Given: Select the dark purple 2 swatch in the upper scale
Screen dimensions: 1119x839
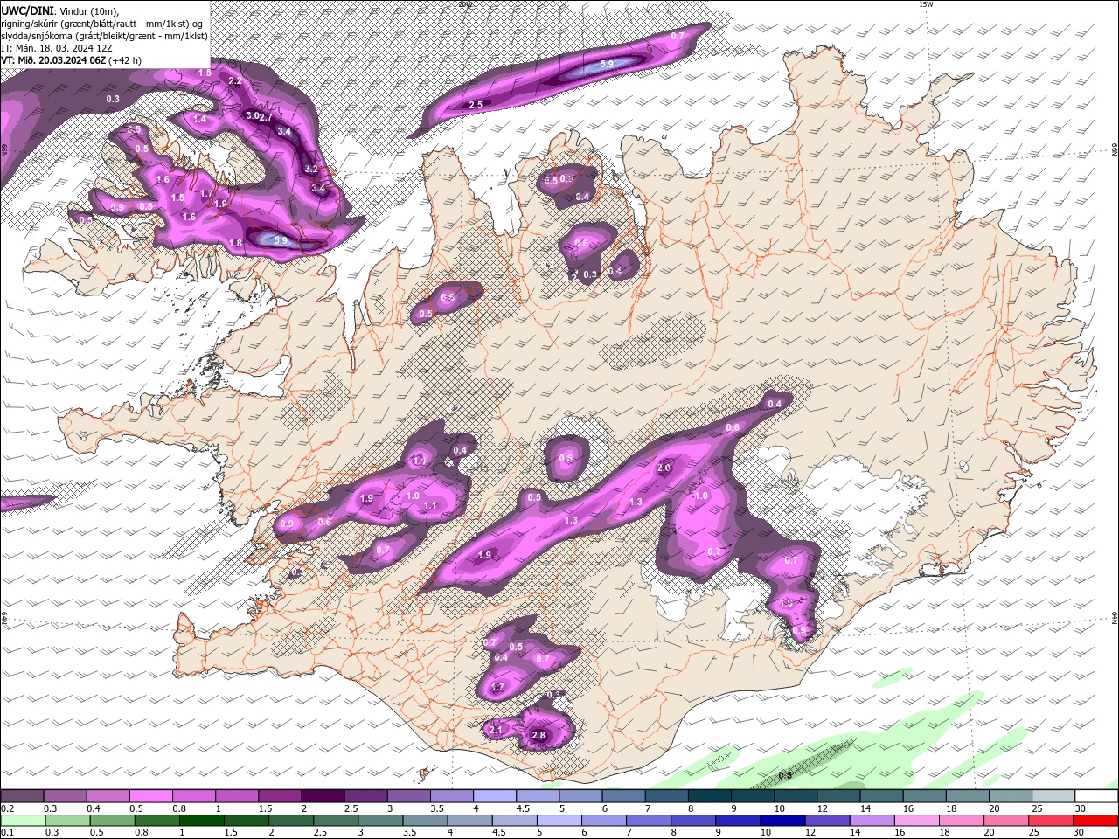Looking at the screenshot, I should click(322, 796).
